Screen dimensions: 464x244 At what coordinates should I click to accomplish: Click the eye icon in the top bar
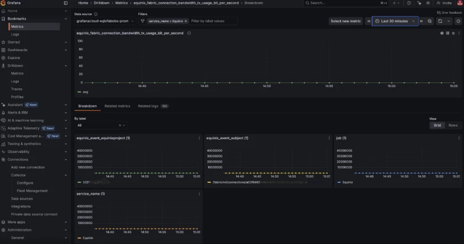pos(428,3)
